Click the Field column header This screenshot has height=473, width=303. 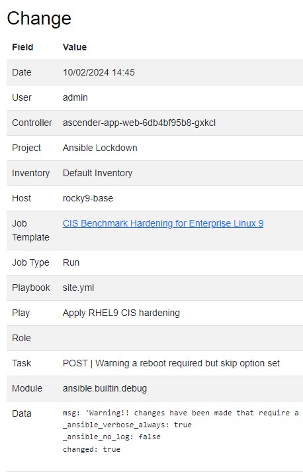click(22, 47)
